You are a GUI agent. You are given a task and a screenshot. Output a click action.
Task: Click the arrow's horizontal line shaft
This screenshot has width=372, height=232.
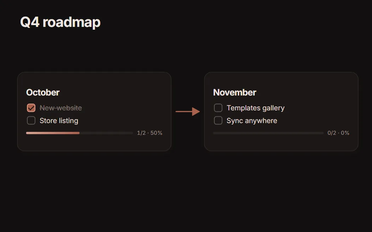pyautogui.click(x=184, y=111)
